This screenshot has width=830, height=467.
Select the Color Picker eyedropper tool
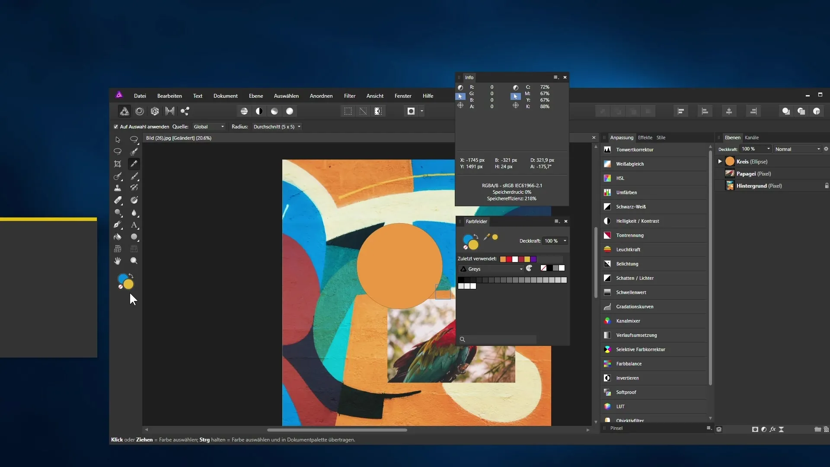pyautogui.click(x=134, y=164)
